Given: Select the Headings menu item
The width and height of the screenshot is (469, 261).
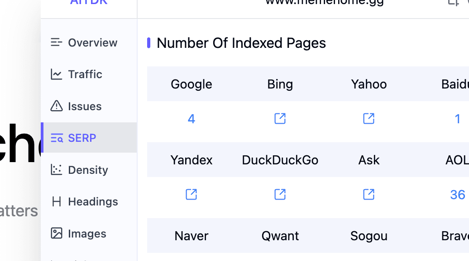Looking at the screenshot, I should (x=89, y=202).
